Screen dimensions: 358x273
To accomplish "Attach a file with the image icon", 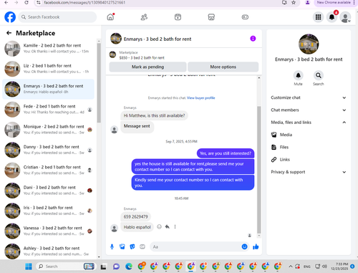I will pyautogui.click(x=122, y=246).
